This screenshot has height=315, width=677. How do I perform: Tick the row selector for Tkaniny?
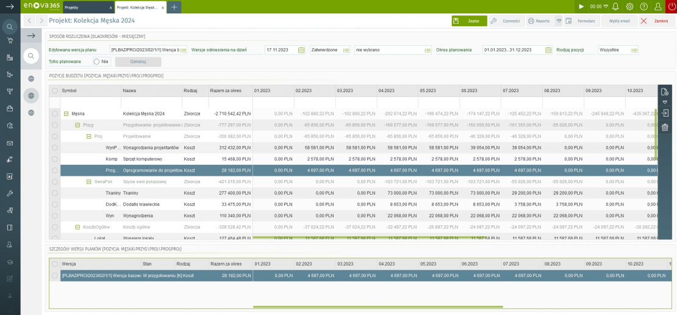point(55,193)
